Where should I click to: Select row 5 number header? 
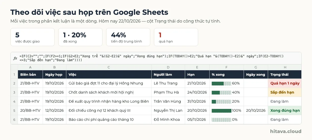(x=14, y=110)
